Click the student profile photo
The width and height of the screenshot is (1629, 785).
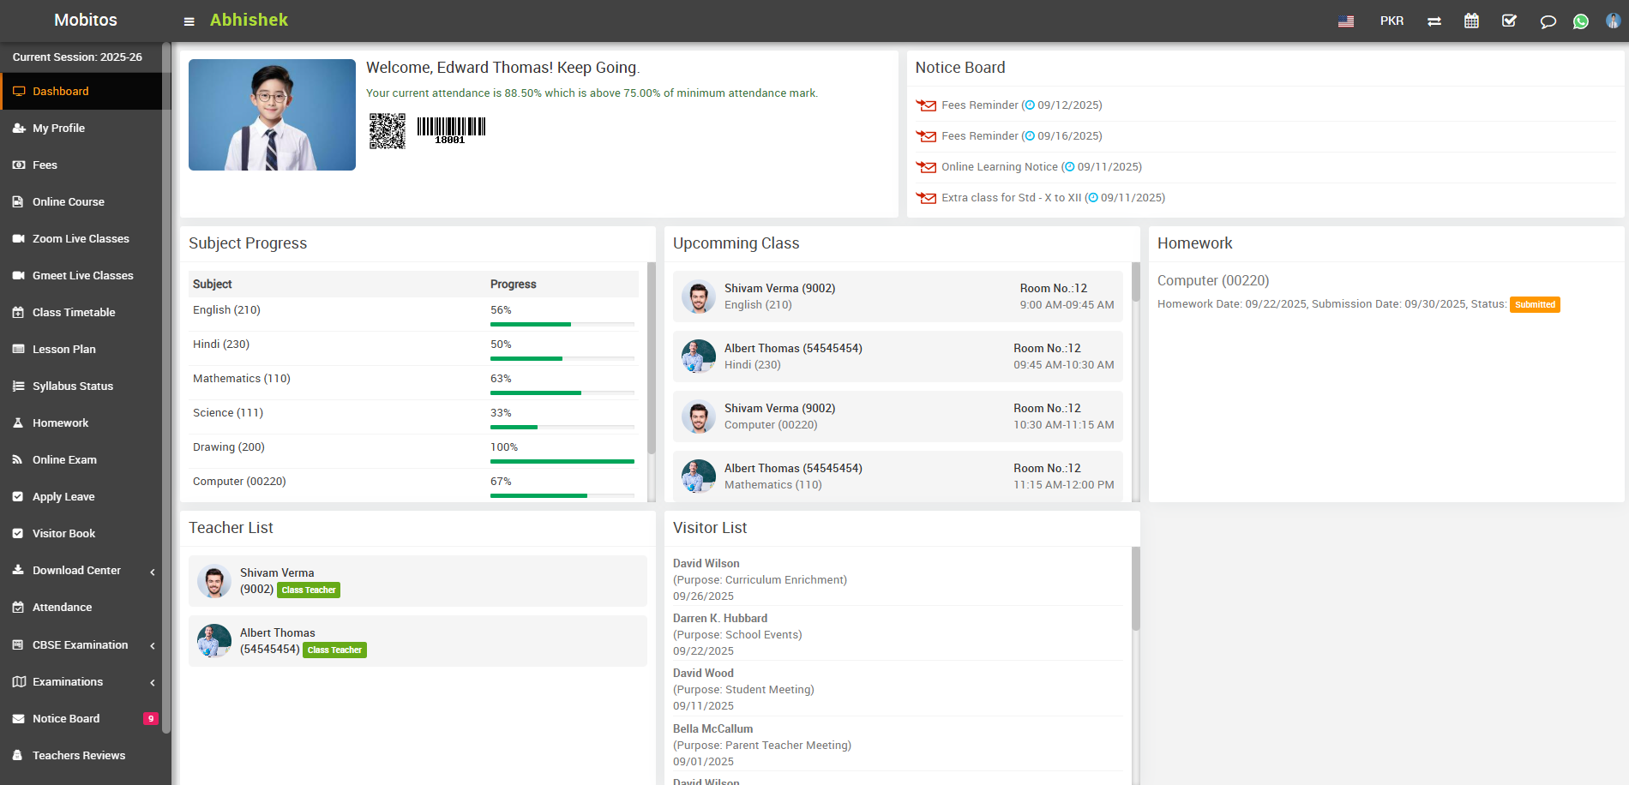pos(272,115)
